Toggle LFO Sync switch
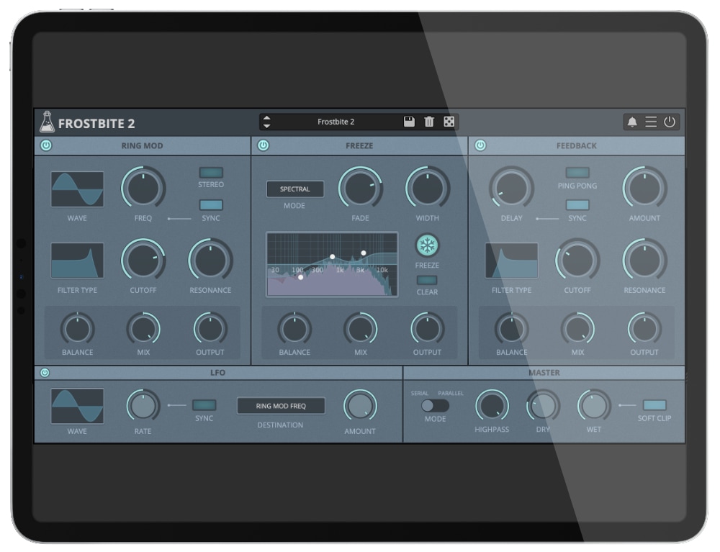720x552 pixels. 204,404
